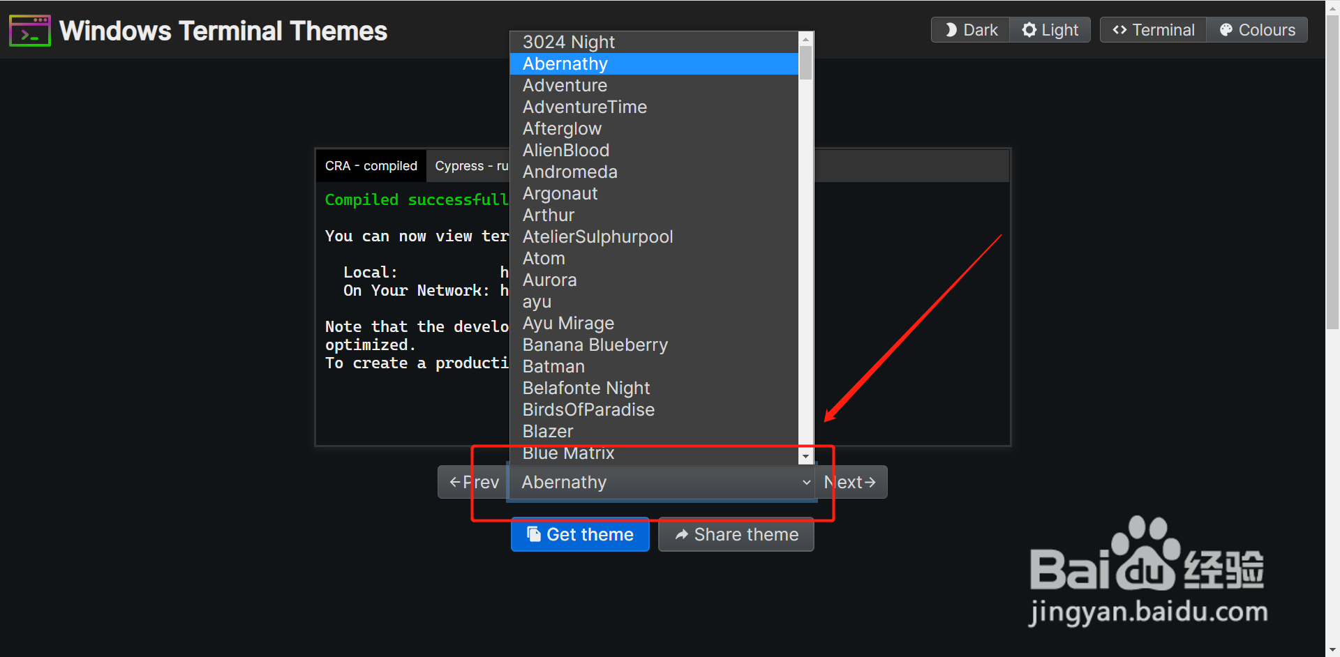
Task: Click the Get theme button
Action: (580, 534)
